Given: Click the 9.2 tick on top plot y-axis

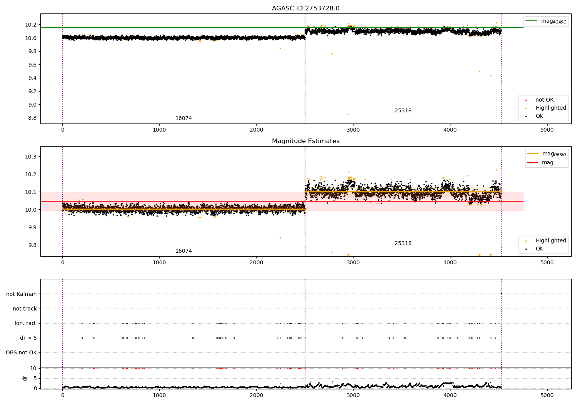Looking at the screenshot, I should coord(32,91).
